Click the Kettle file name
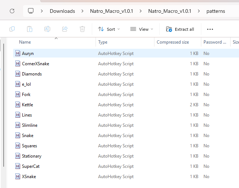 point(27,105)
